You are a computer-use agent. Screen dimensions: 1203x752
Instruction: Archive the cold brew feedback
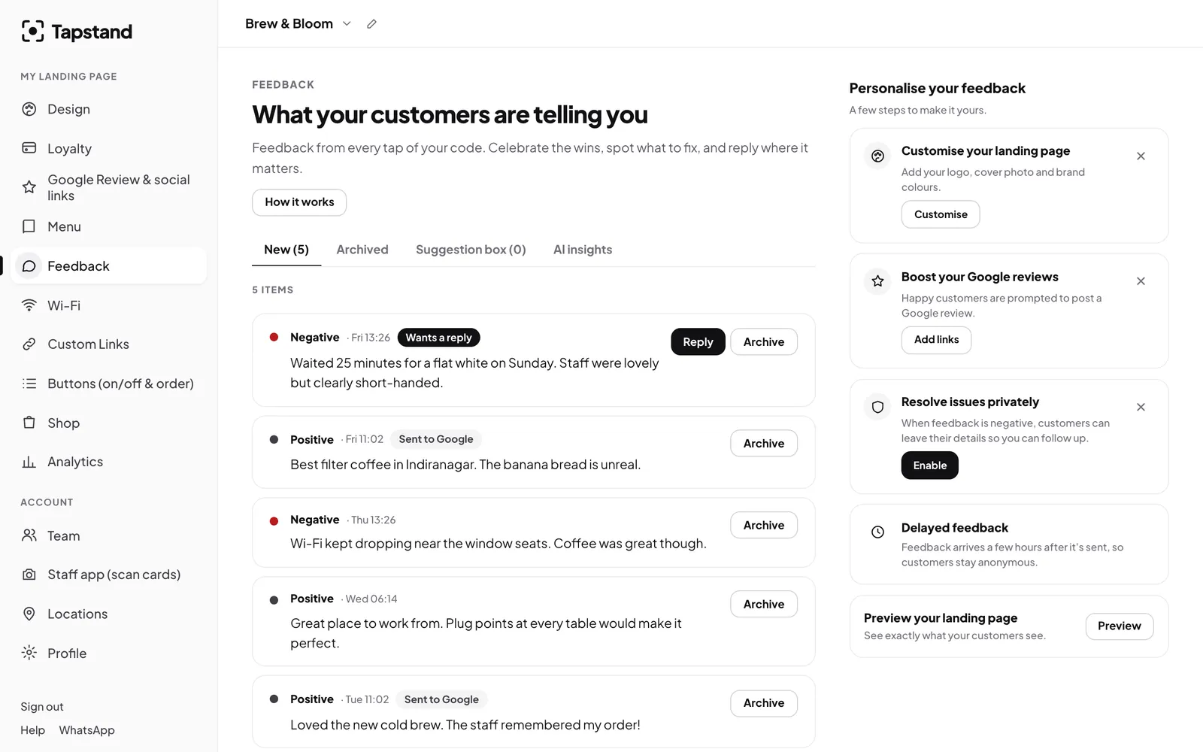[764, 703]
